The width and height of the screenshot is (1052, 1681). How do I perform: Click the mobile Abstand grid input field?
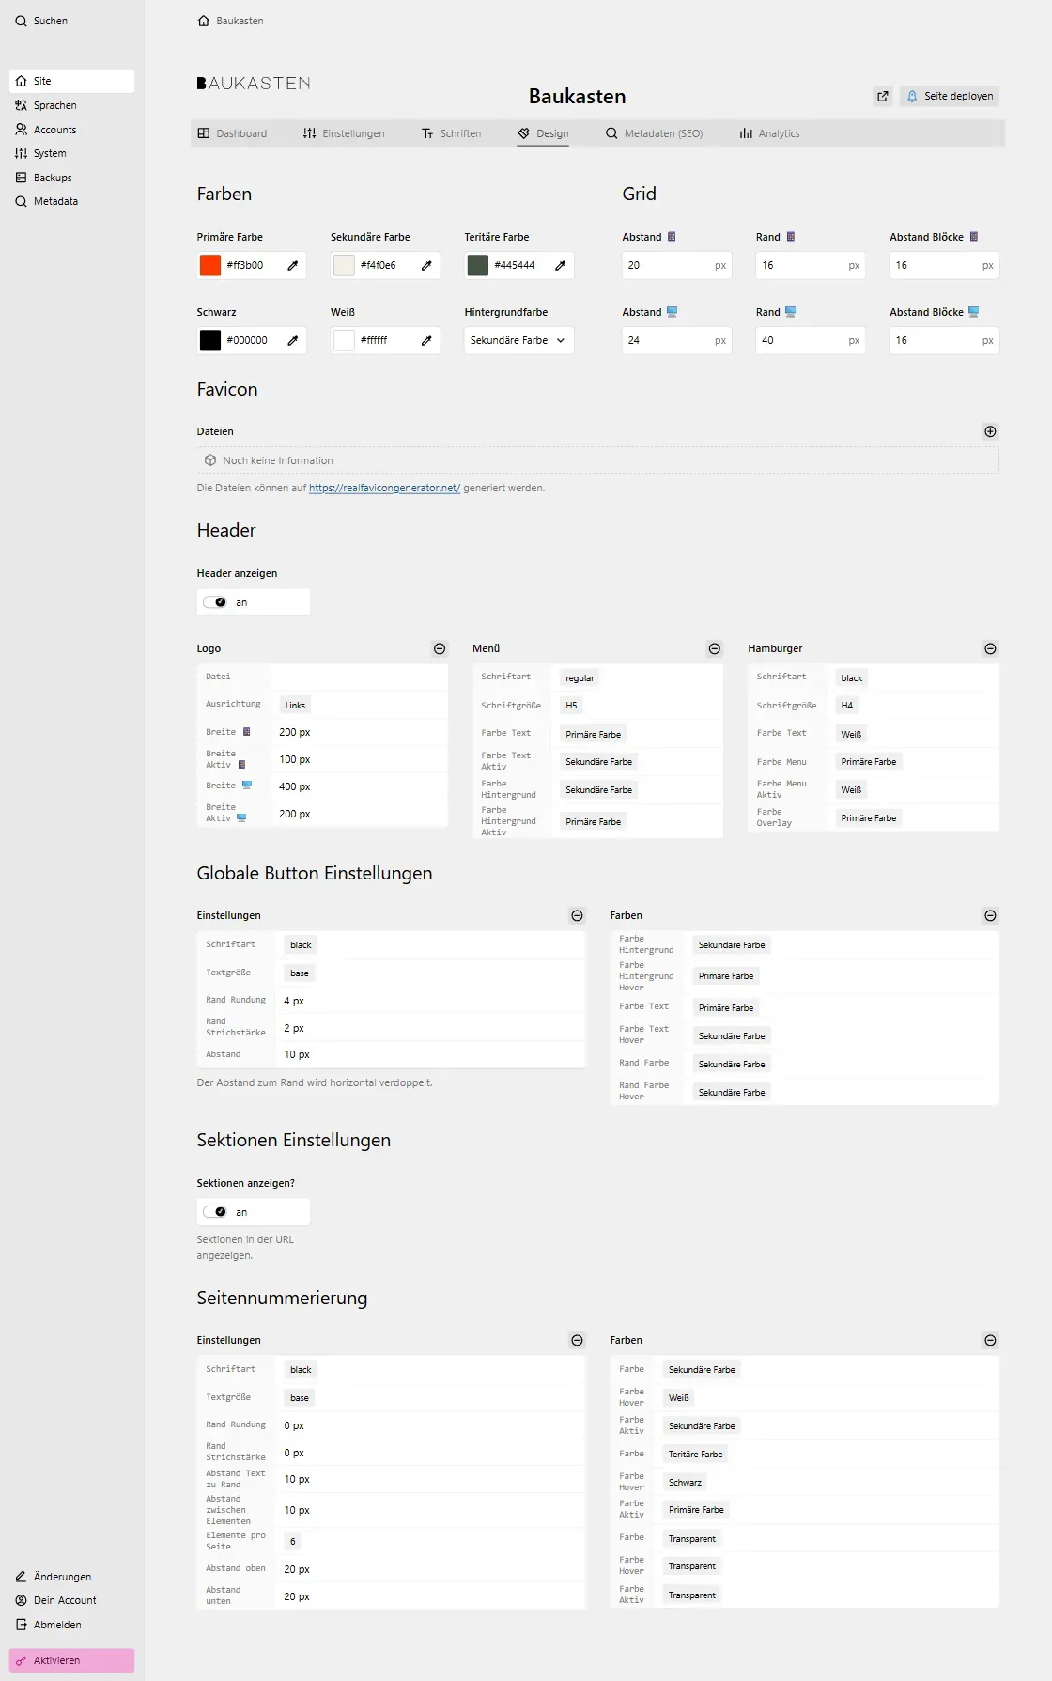[x=665, y=265]
